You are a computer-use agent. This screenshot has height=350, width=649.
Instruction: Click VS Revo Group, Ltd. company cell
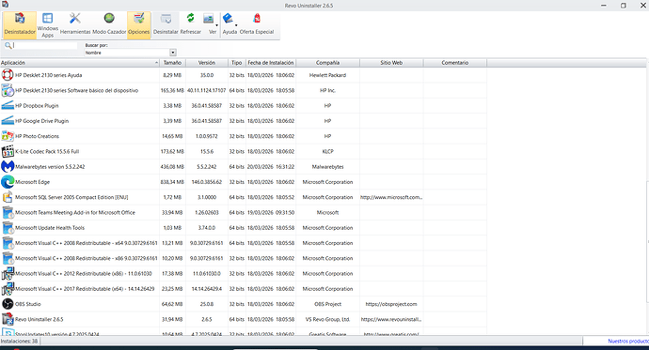point(328,319)
